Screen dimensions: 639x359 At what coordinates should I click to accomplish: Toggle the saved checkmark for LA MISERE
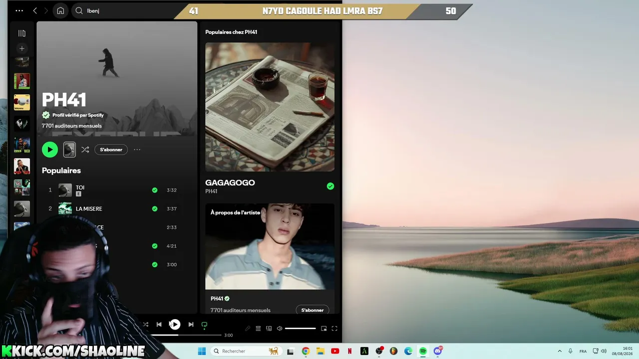[x=155, y=209]
